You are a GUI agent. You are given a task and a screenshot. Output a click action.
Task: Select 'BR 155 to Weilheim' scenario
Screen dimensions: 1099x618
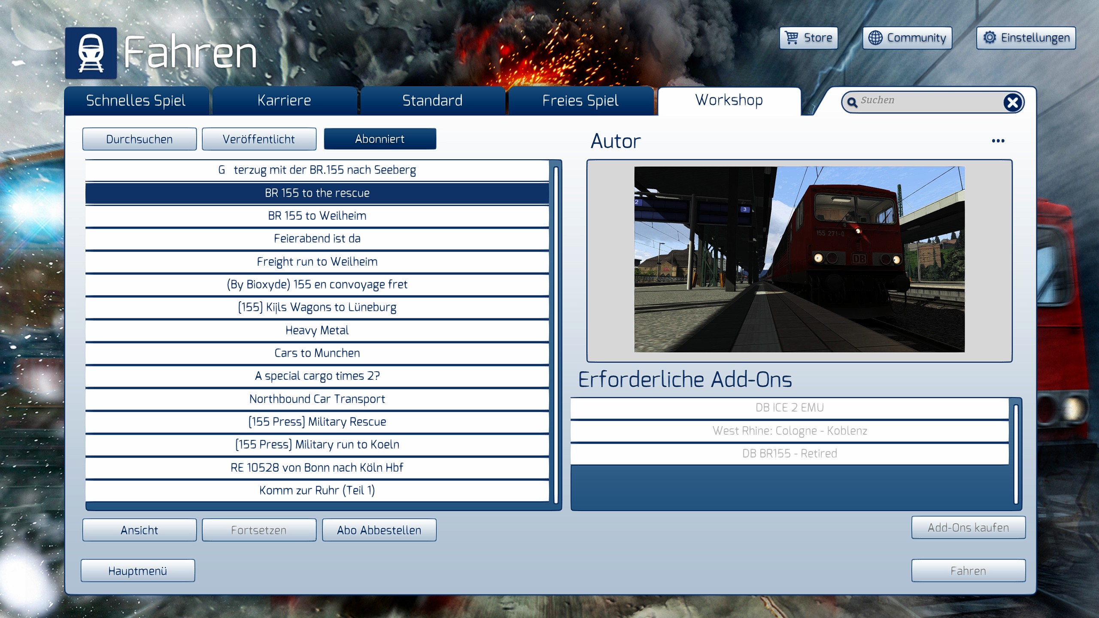click(317, 216)
